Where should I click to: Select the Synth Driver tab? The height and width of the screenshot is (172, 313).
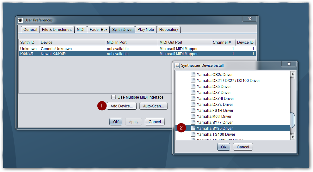(x=122, y=29)
